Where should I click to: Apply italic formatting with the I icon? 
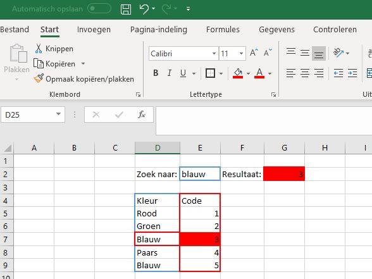pyautogui.click(x=170, y=73)
